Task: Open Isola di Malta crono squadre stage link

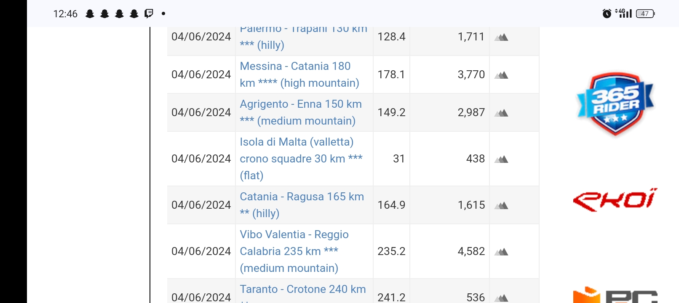Action: [x=301, y=159]
